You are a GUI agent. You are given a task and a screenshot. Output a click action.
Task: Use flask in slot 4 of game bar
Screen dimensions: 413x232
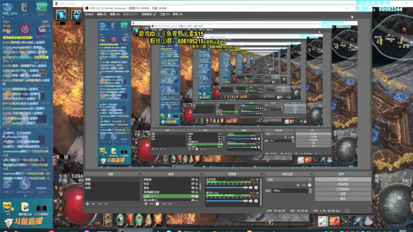(149, 220)
